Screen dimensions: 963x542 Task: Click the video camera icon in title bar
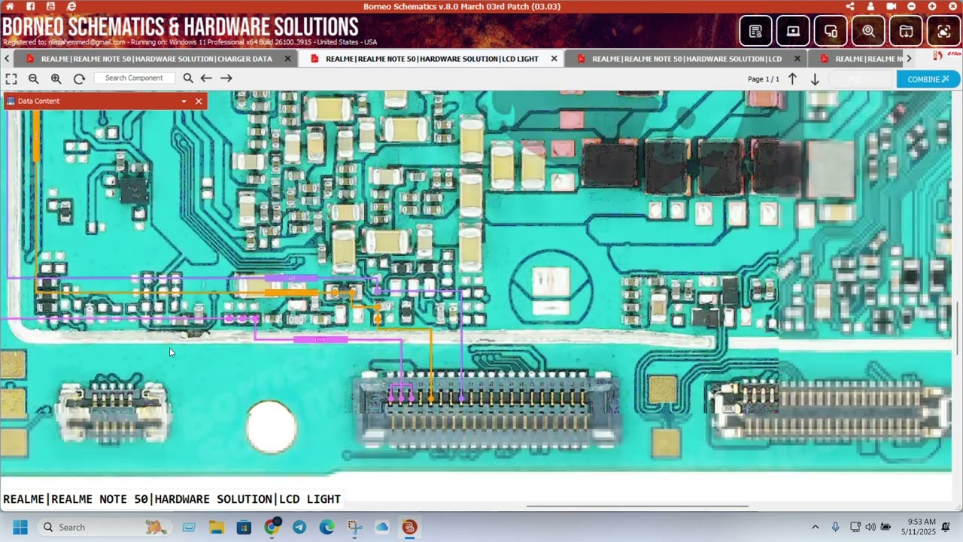[x=892, y=6]
